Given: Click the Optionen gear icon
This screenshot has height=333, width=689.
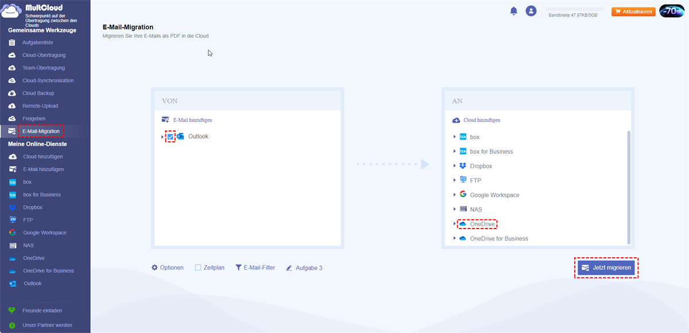Looking at the screenshot, I should pyautogui.click(x=154, y=268).
